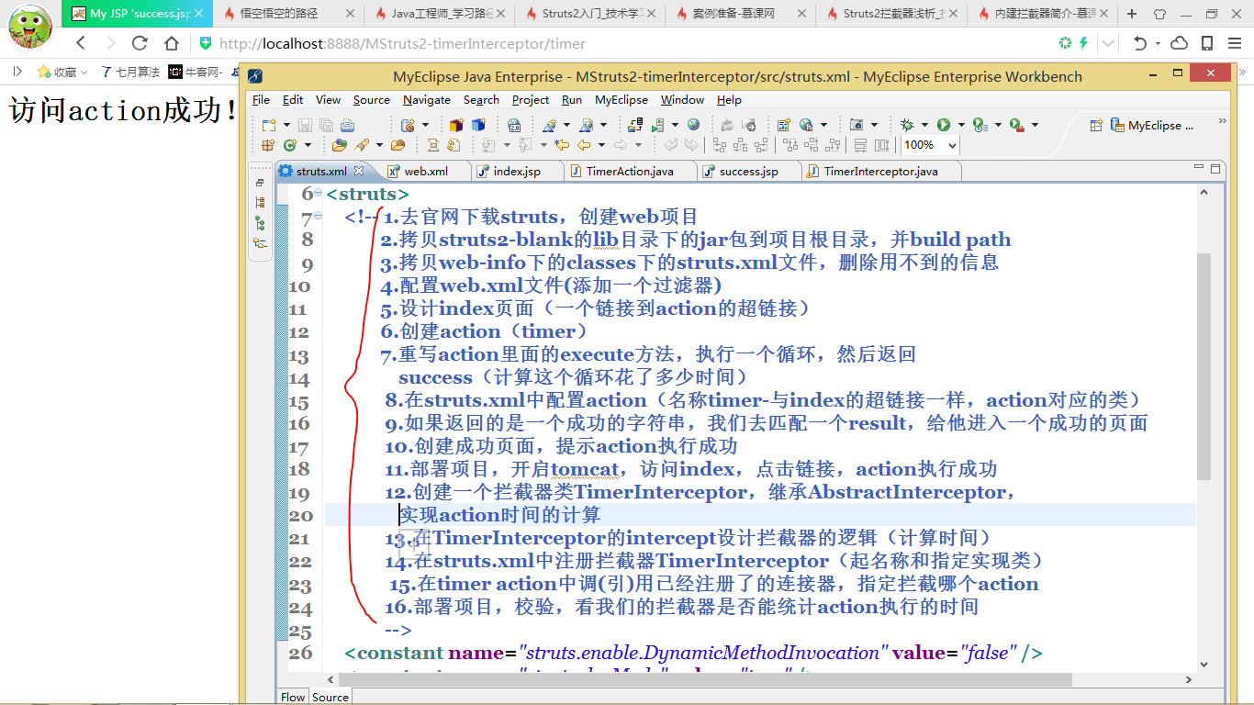The height and width of the screenshot is (705, 1254).
Task: Click the green Run button icon
Action: (x=944, y=125)
